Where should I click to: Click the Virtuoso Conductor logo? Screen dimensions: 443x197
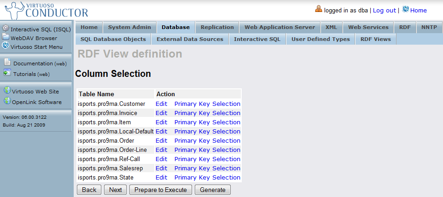45,10
